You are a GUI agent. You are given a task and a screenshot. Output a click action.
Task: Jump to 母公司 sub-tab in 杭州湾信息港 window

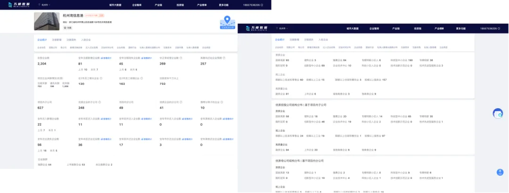[63, 48]
